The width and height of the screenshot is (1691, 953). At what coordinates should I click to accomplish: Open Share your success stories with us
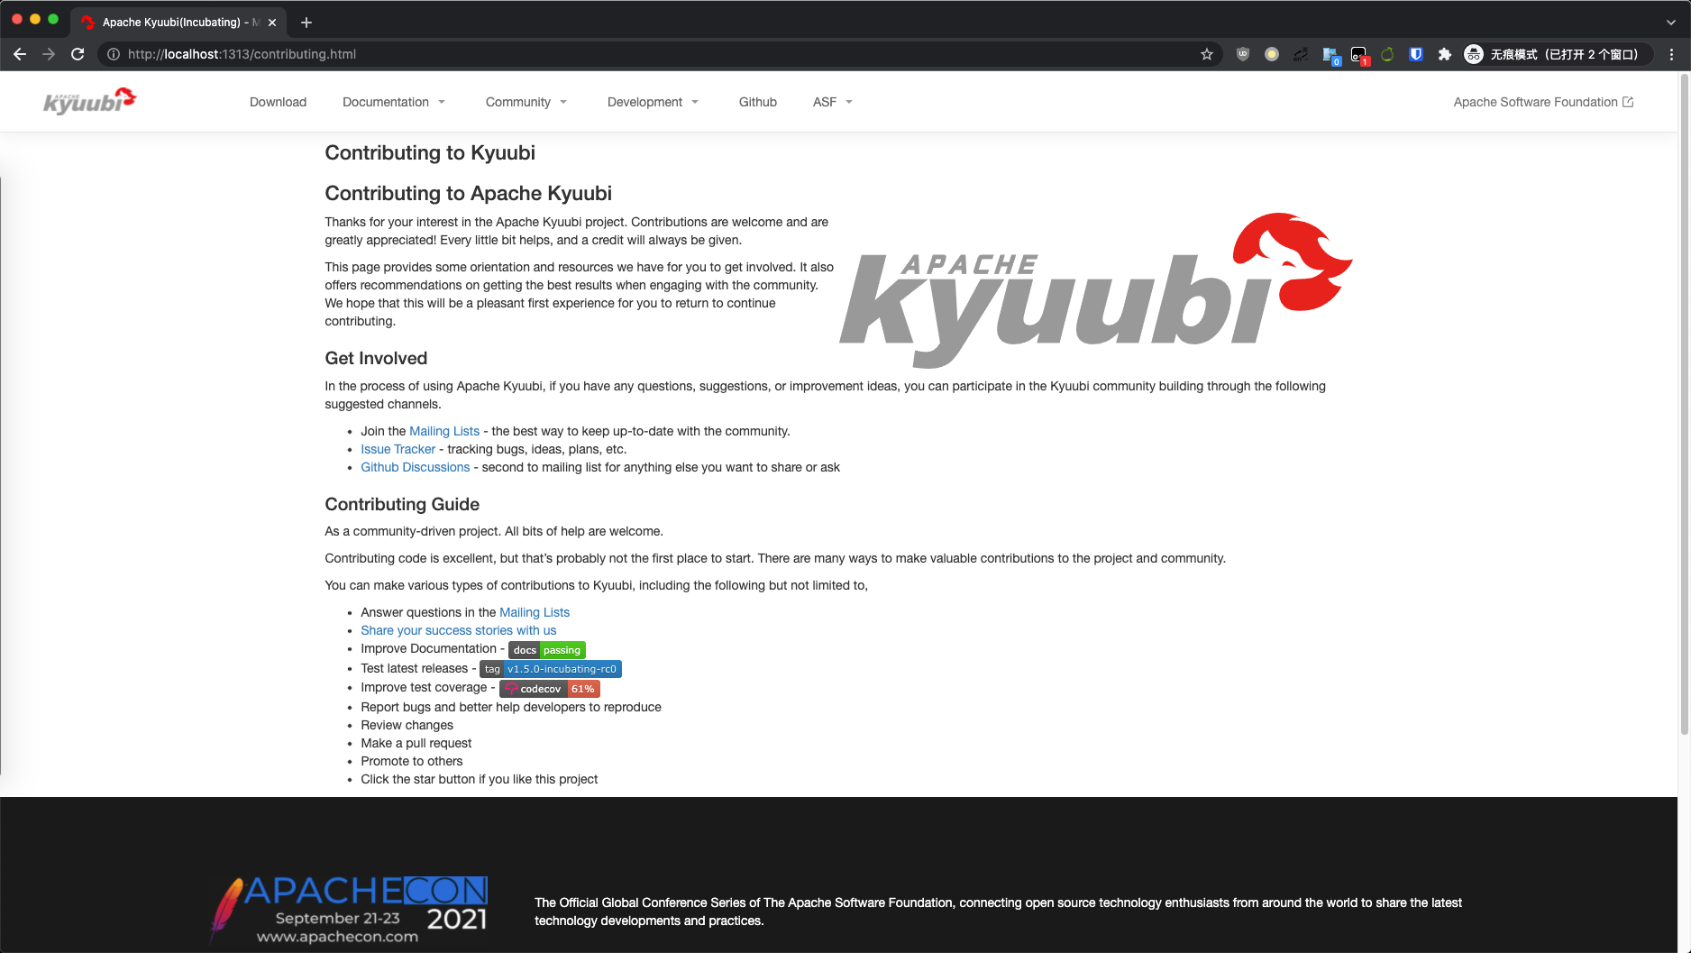pos(459,630)
